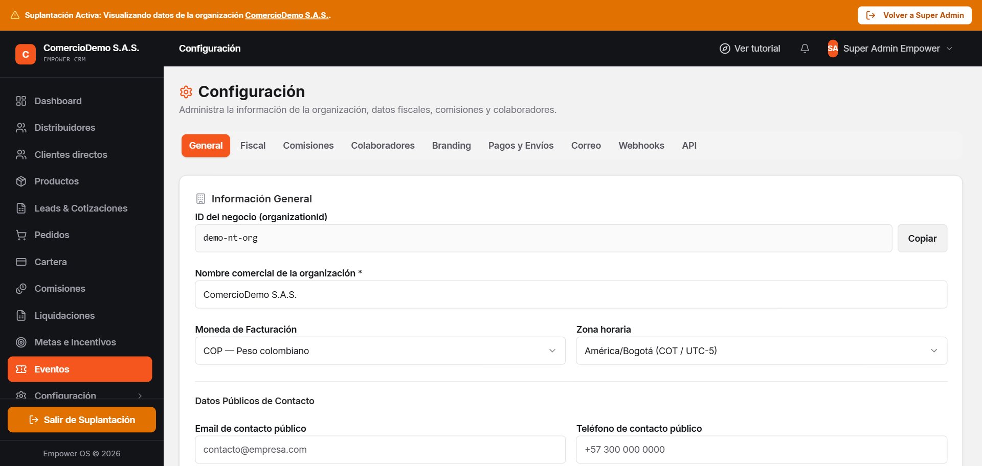Click Volver a Super Admin button
The width and height of the screenshot is (982, 466).
914,15
